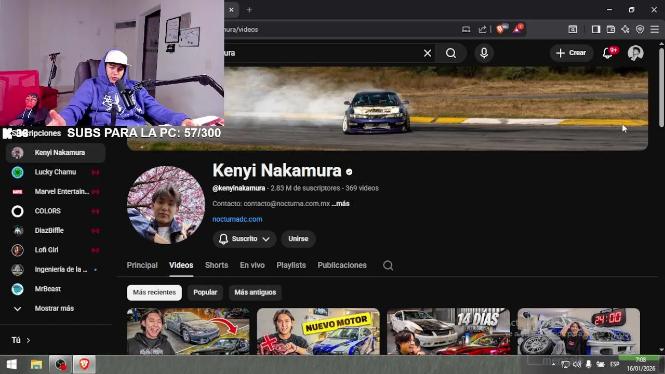Image resolution: width=665 pixels, height=374 pixels.
Task: Click the verified checkmark beside channel name
Action: [349, 171]
